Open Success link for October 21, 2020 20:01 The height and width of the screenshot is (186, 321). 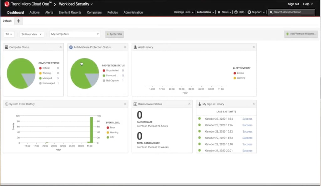247,151
